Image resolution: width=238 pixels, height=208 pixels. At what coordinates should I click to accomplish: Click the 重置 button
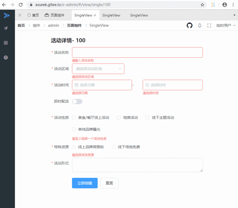[109, 183]
